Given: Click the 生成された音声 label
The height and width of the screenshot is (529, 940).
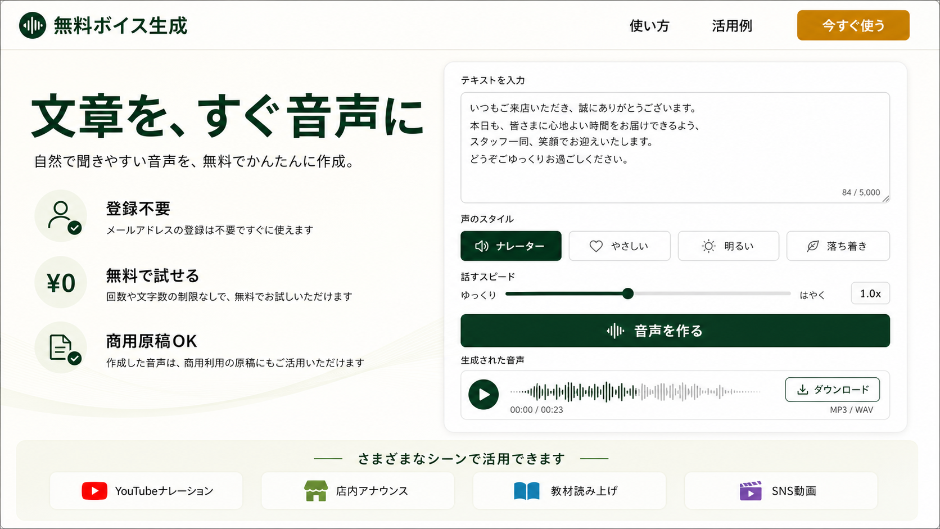Looking at the screenshot, I should click(x=492, y=360).
